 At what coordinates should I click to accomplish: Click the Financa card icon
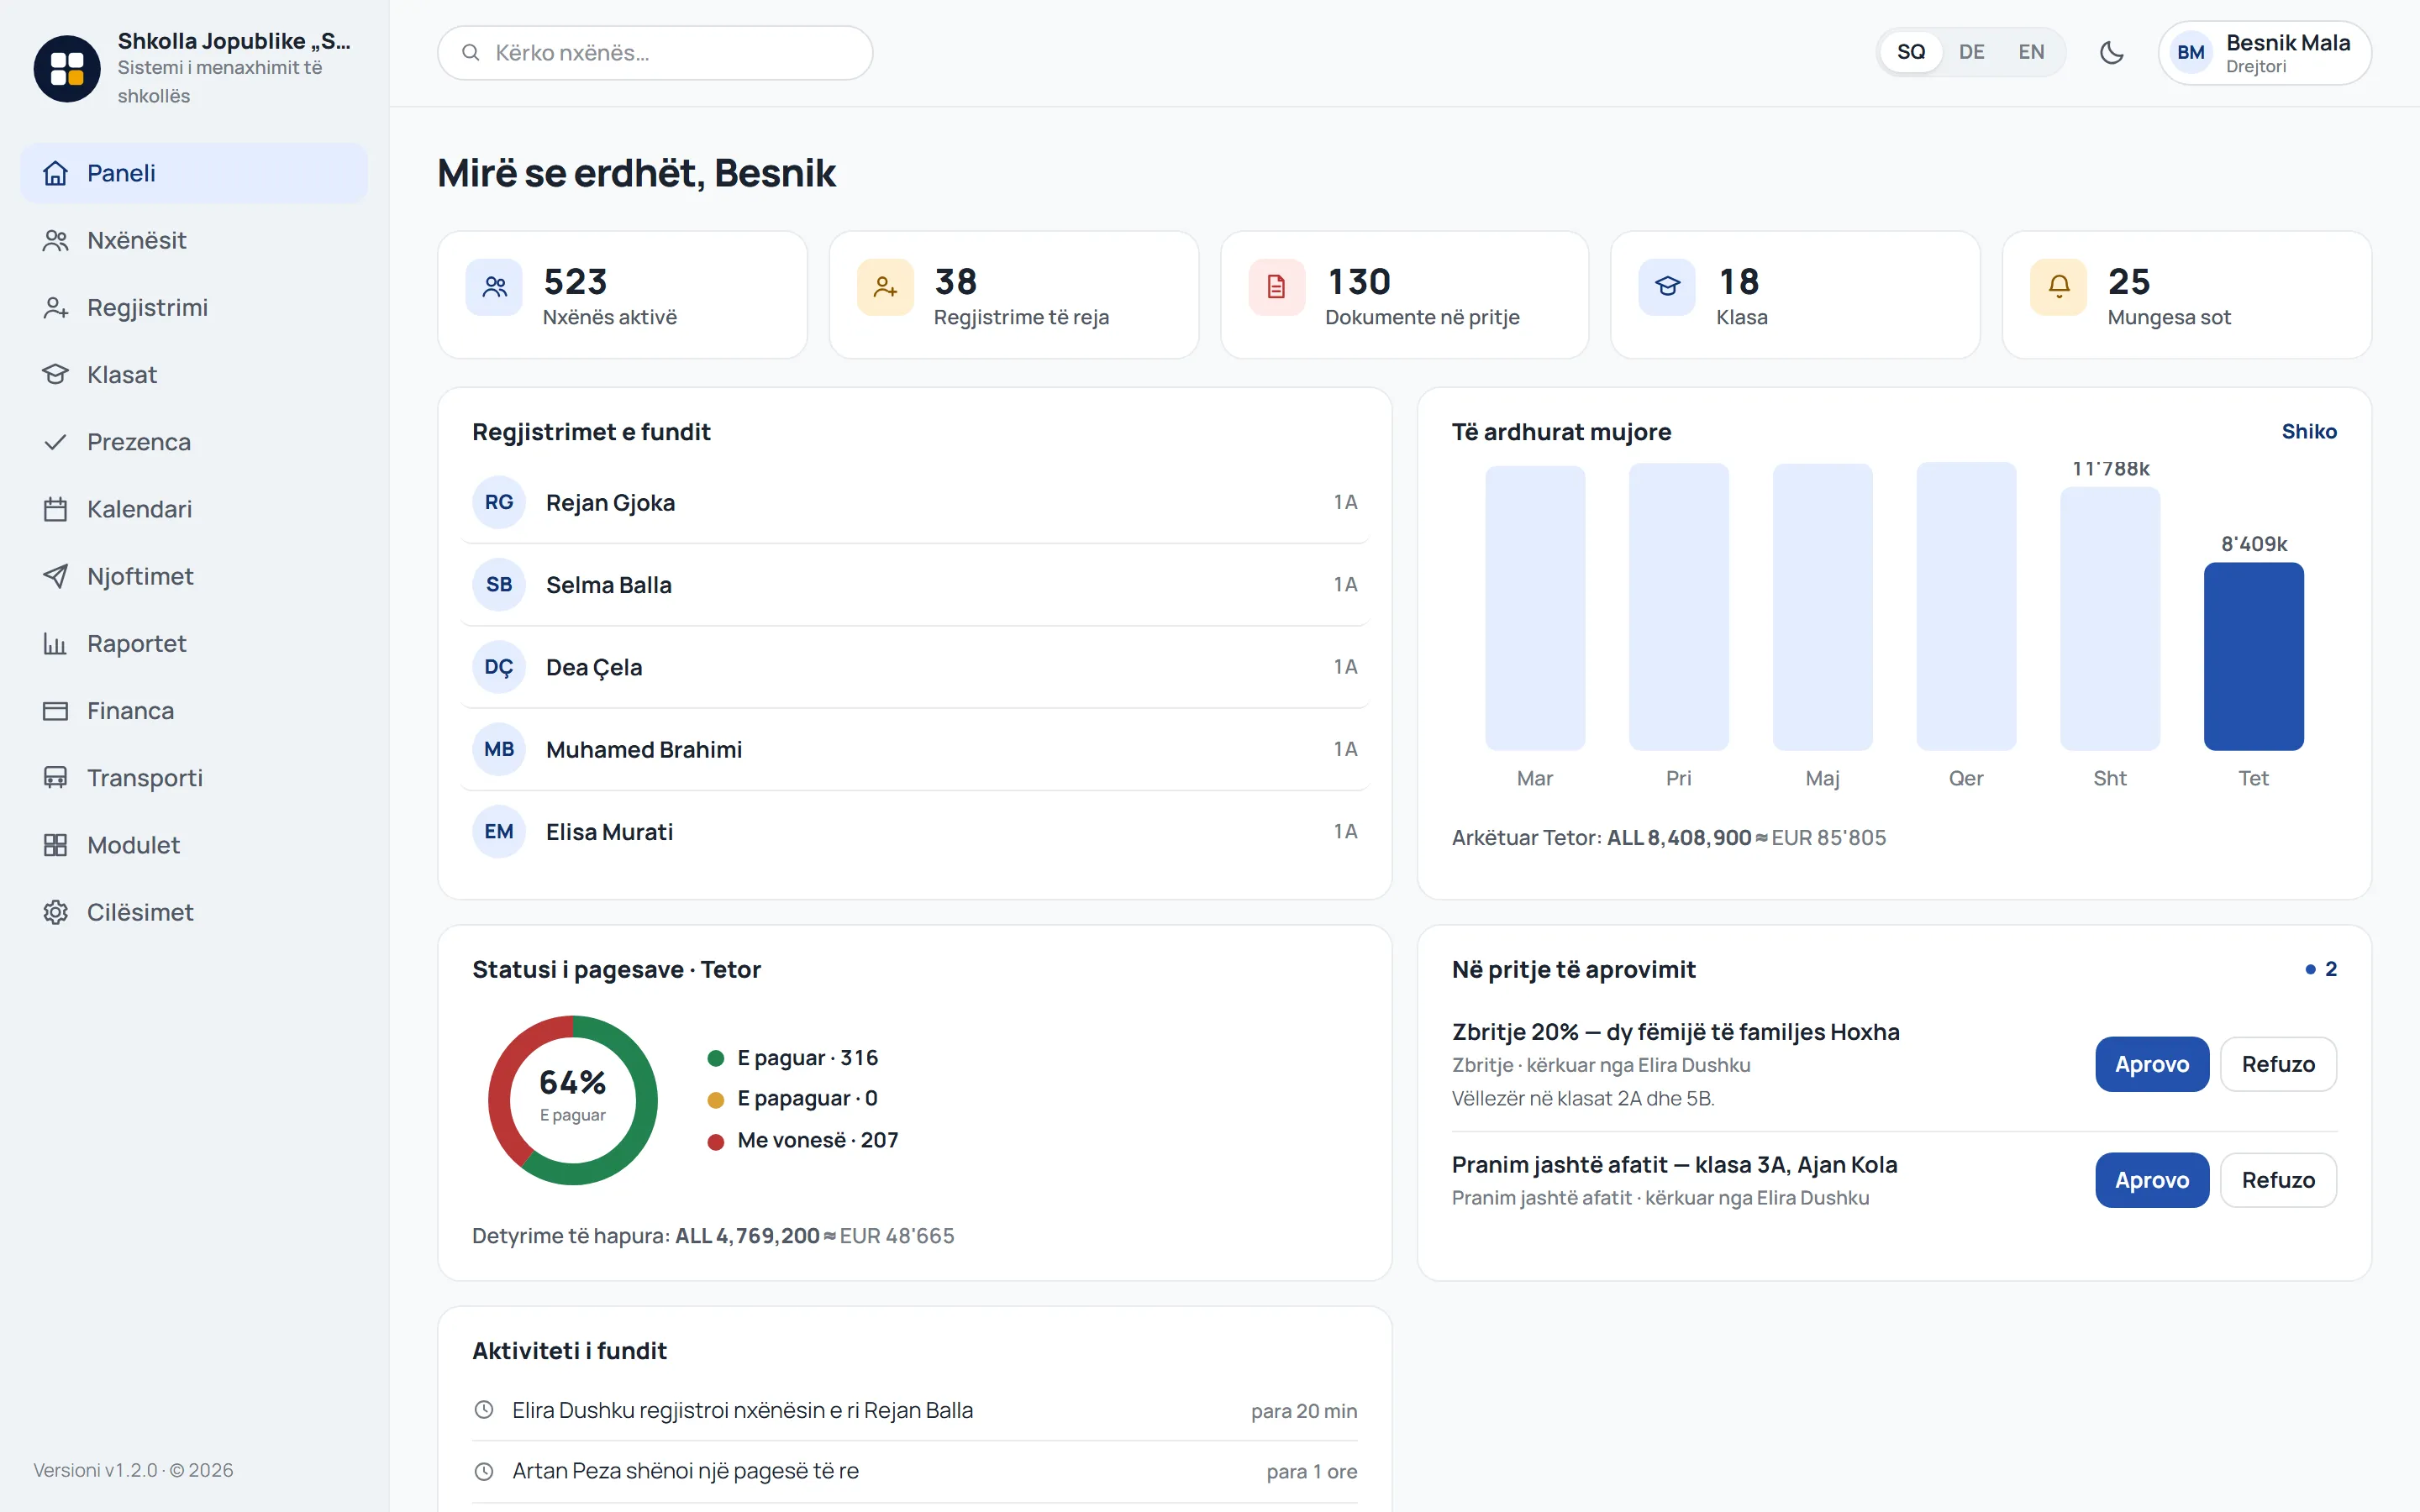[x=55, y=710]
